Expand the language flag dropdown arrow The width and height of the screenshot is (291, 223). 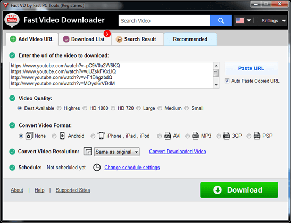[249, 20]
